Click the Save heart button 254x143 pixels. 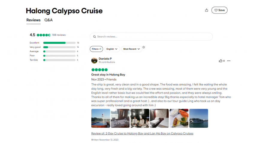(x=219, y=10)
